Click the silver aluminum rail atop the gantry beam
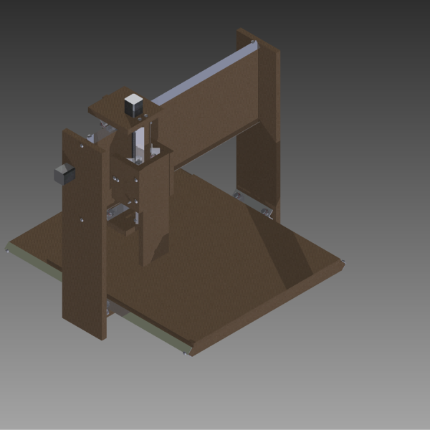The height and width of the screenshot is (430, 430). 204,74
